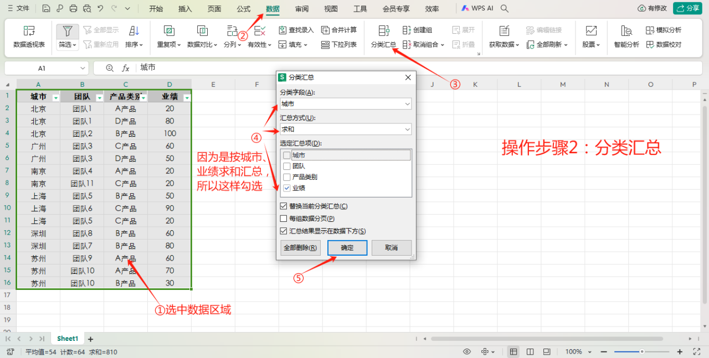Open the filter arrow on the 城市 header
Screen dimensions: 709x358
[55, 97]
